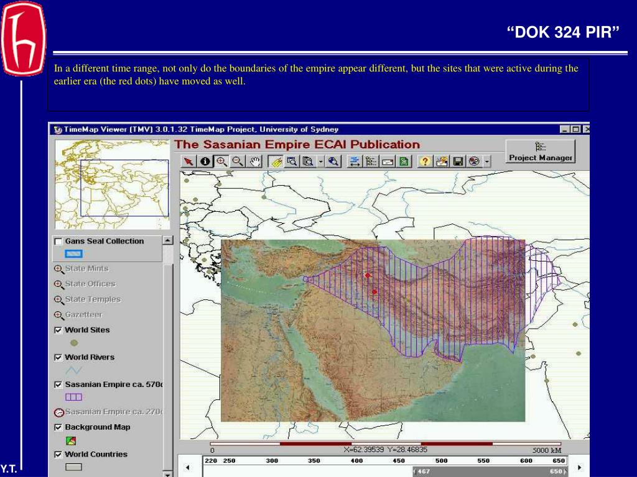Click the Background Map legend icon
This screenshot has height=477, width=637.
click(71, 440)
